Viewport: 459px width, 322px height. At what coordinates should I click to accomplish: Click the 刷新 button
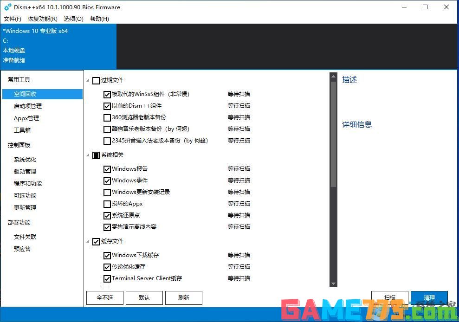(x=183, y=298)
